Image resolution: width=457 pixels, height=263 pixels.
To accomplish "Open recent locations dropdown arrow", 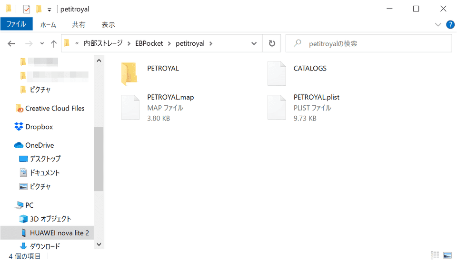I will [42, 44].
